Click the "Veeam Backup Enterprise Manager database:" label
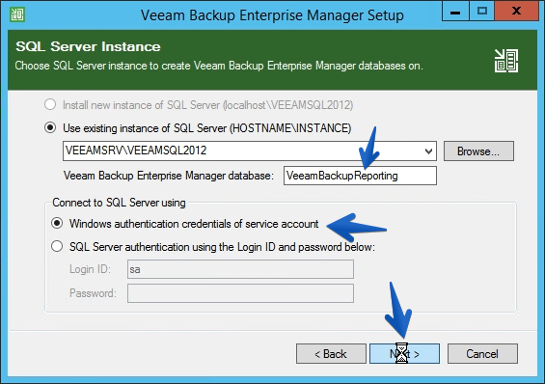545x384 pixels. click(x=168, y=176)
